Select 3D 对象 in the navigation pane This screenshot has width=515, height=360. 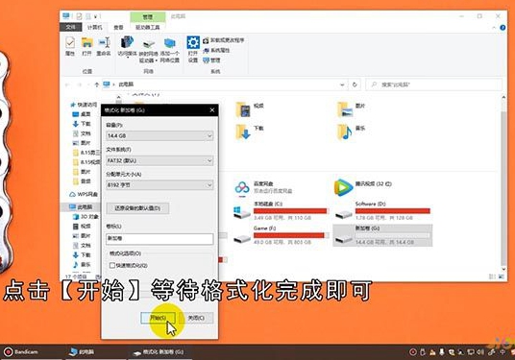pos(86,217)
